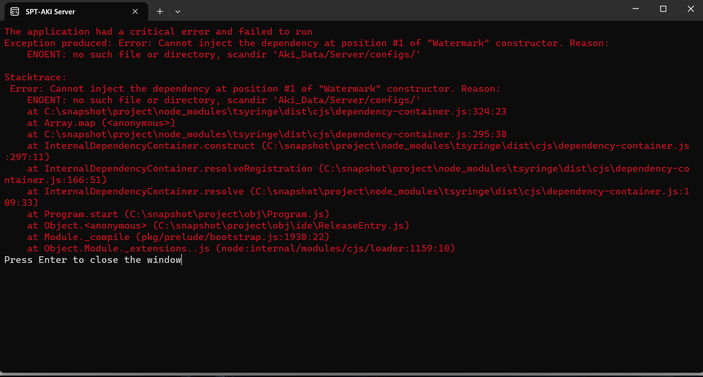Click the empty black terminal area below the output
This screenshot has height=377, width=703.
coord(351,319)
